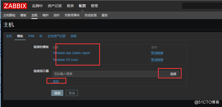Click the 选择 button
The image size is (222, 107).
pyautogui.click(x=173, y=74)
